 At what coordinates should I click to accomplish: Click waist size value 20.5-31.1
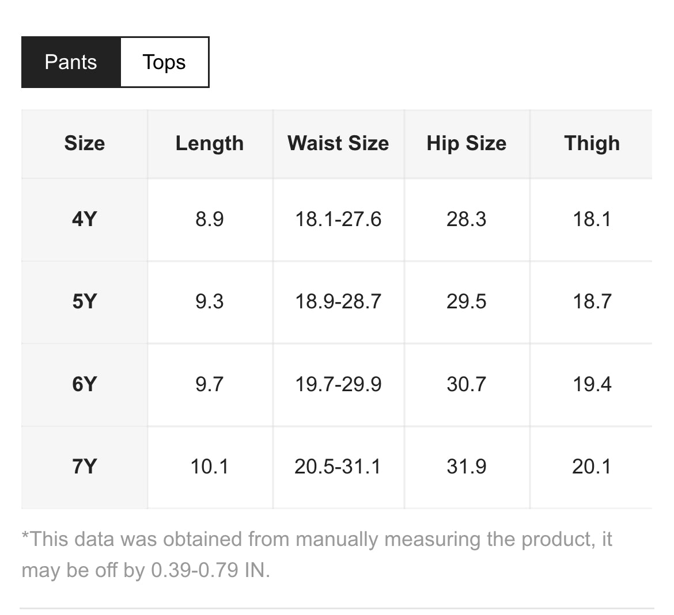338,466
